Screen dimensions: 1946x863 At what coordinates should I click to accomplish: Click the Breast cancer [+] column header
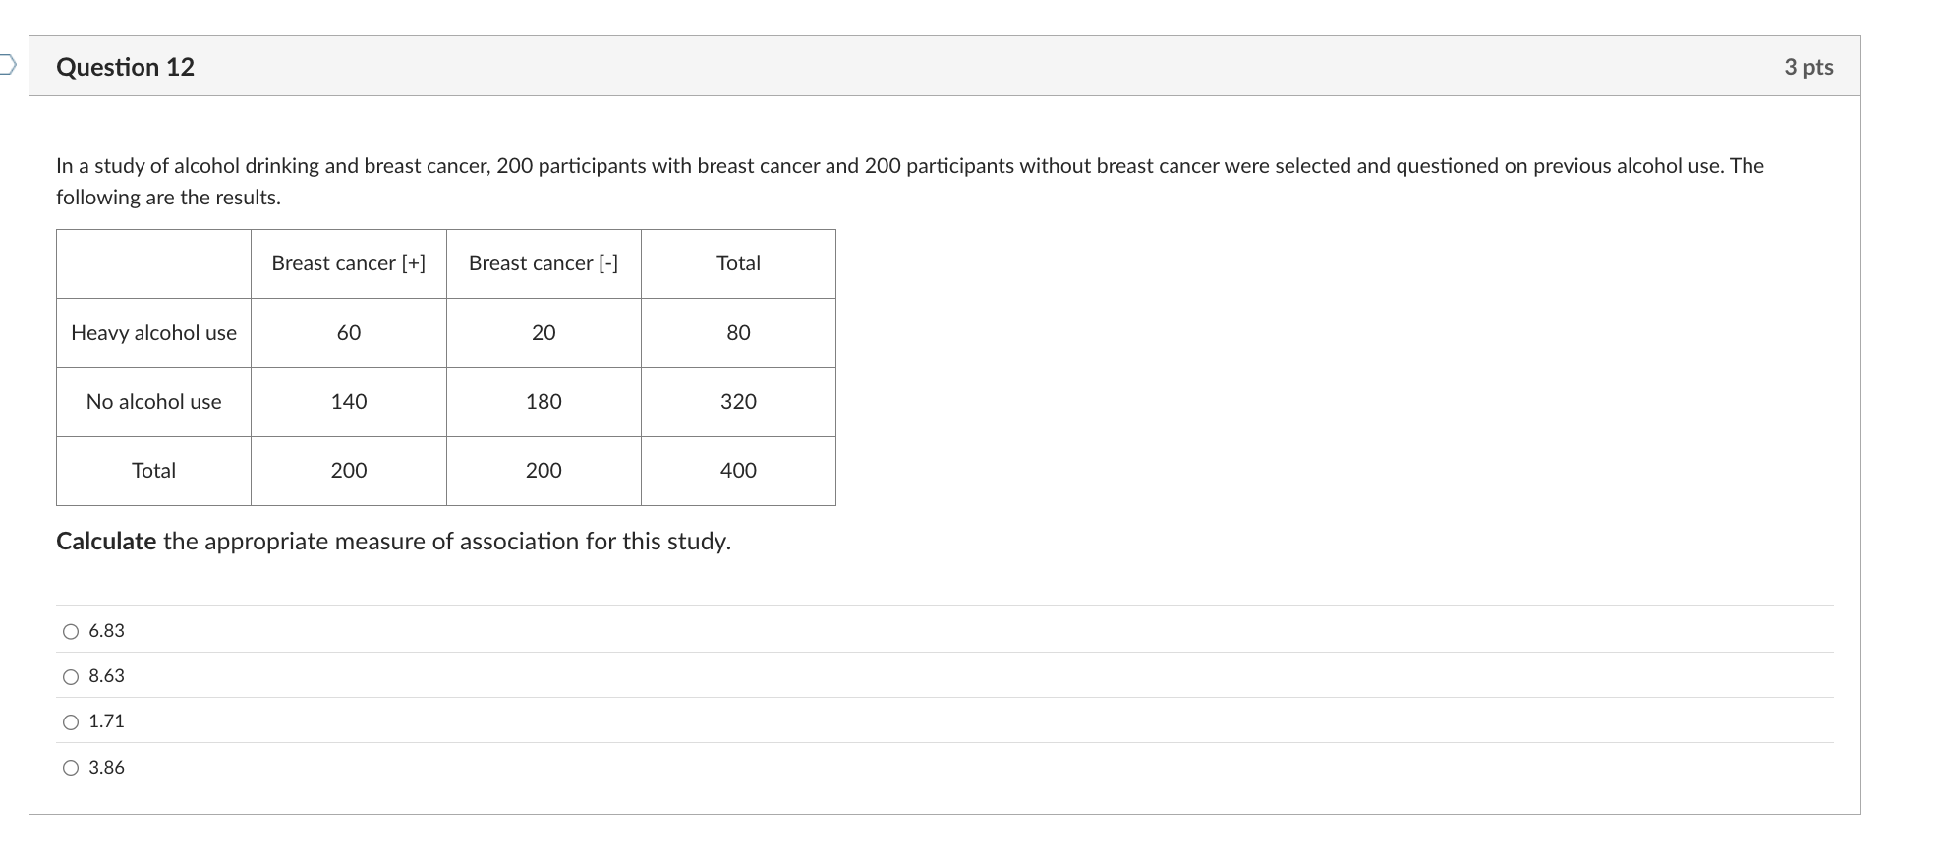pyautogui.click(x=348, y=262)
